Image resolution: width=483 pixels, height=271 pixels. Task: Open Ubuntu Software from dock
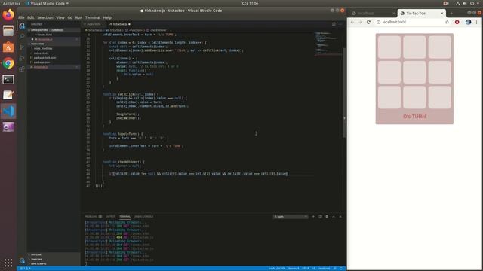pos(8,47)
